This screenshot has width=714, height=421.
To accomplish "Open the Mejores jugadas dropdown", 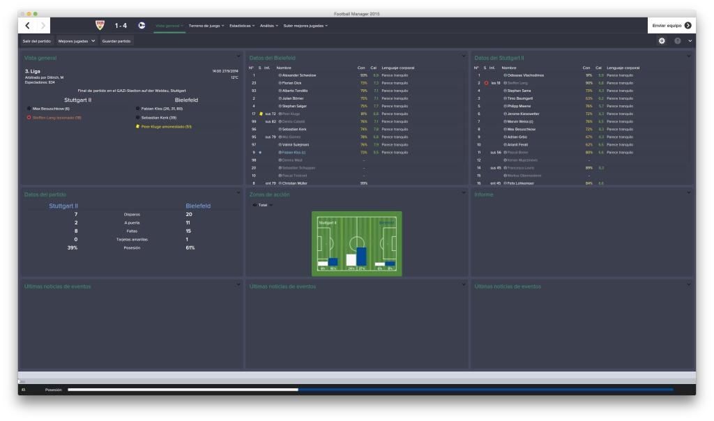I will (x=77, y=41).
